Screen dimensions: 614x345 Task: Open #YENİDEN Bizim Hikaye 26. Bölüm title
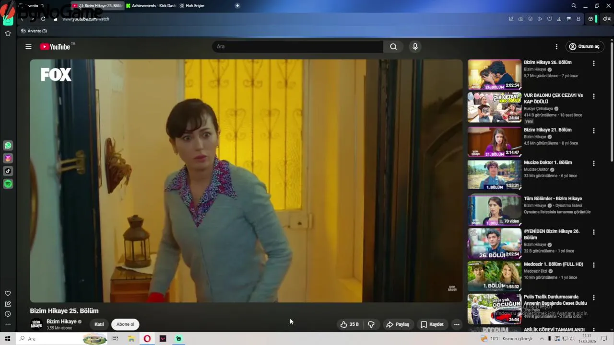pos(552,234)
